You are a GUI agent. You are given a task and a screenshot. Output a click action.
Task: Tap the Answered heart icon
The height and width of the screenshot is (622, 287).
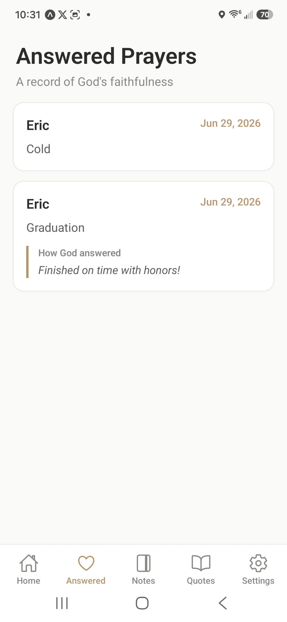coord(86,563)
